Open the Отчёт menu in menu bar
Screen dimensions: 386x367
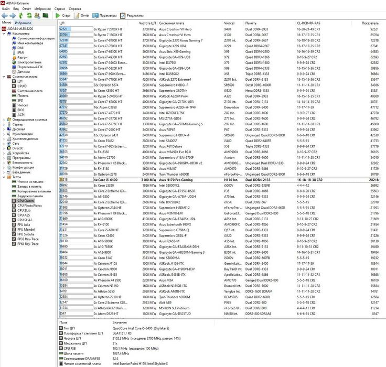click(27, 8)
